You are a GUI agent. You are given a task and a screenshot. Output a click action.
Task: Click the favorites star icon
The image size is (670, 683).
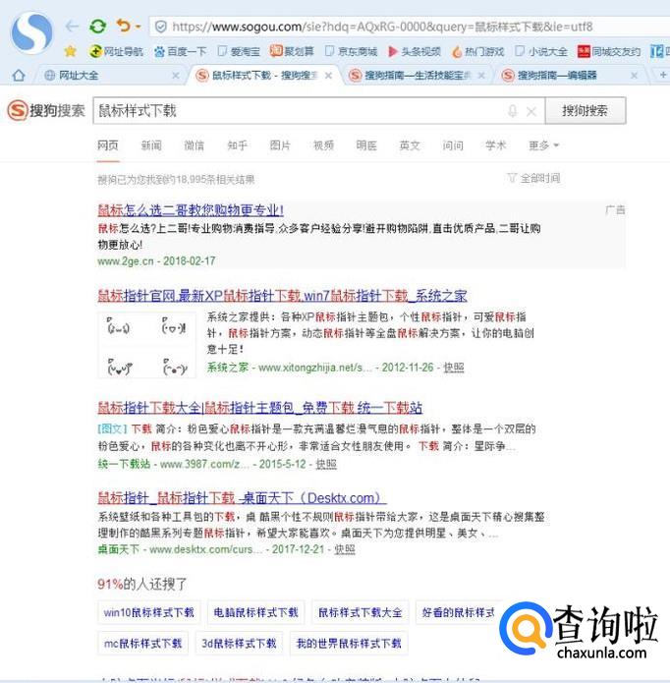(x=70, y=51)
